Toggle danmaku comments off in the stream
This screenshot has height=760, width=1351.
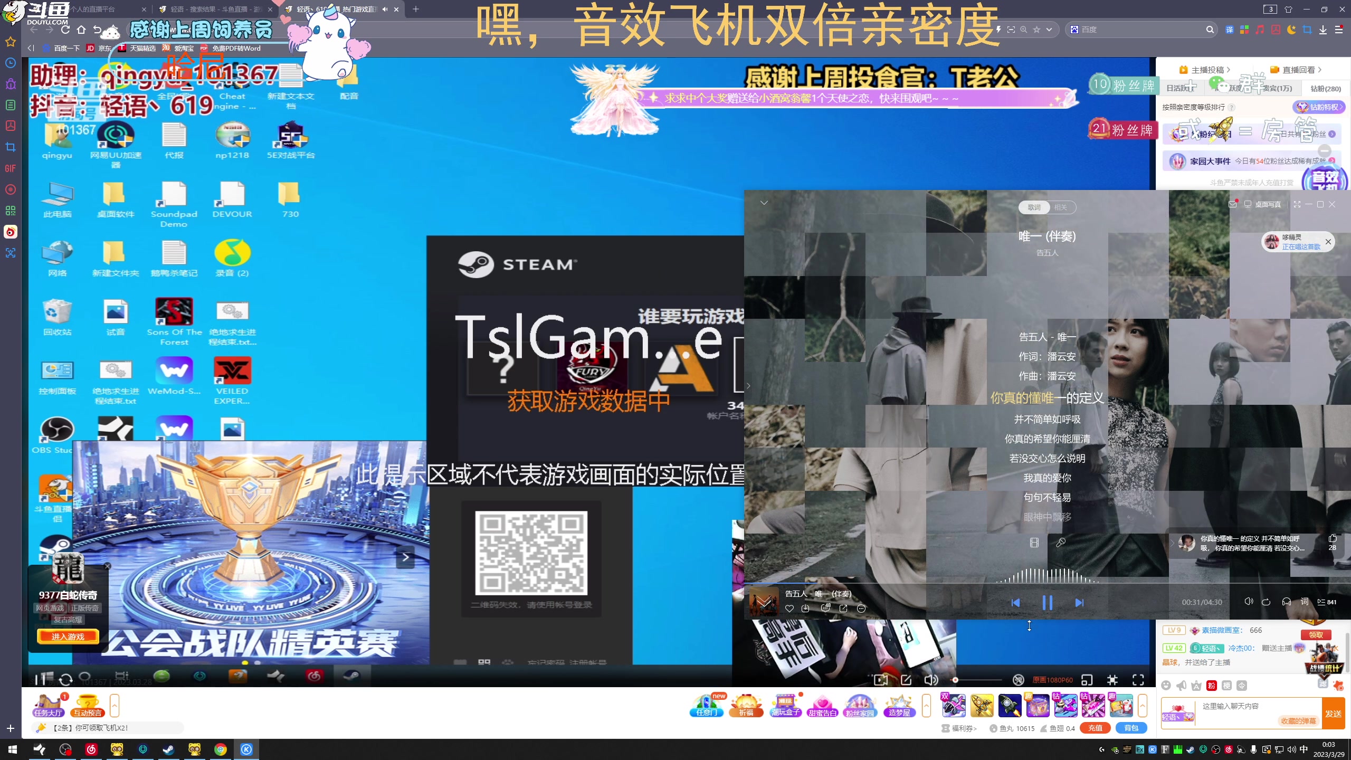pyautogui.click(x=1019, y=680)
